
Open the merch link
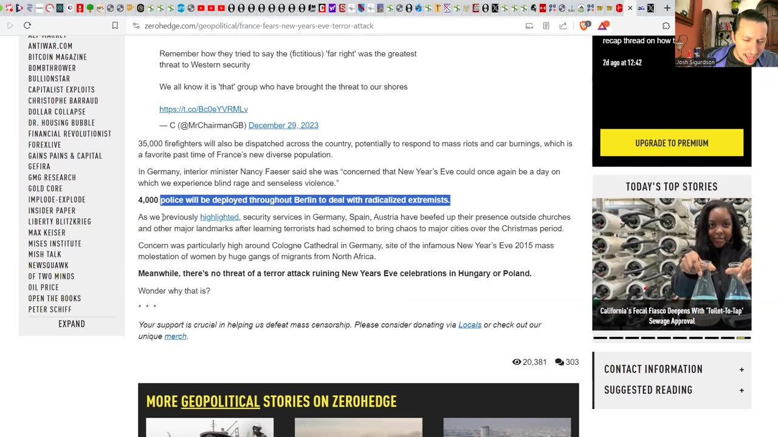176,336
